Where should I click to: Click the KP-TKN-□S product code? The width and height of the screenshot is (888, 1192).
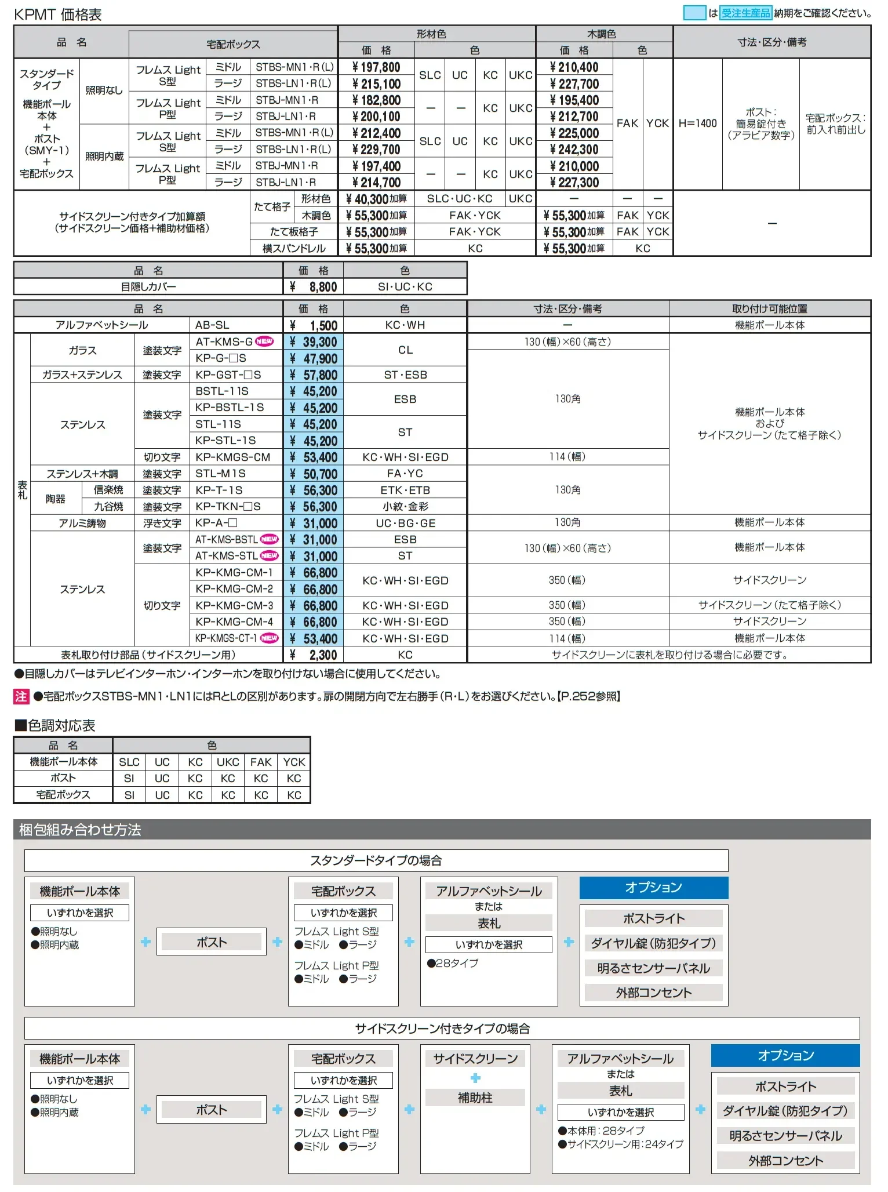(x=228, y=507)
